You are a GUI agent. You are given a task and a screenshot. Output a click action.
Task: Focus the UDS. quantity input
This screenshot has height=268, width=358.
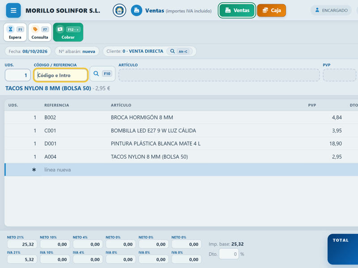point(18,75)
